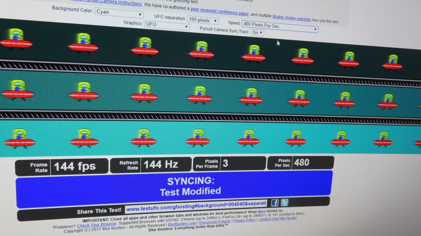Click the Twitter share icon
The width and height of the screenshot is (421, 236).
click(285, 203)
